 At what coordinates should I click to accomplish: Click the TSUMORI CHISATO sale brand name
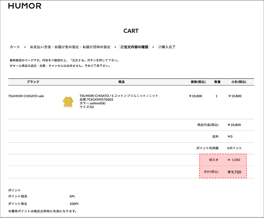click(x=26, y=96)
